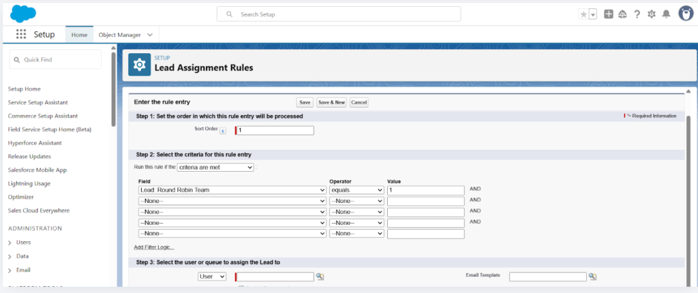Click the Value field containing 1
The width and height of the screenshot is (698, 293).
point(426,190)
